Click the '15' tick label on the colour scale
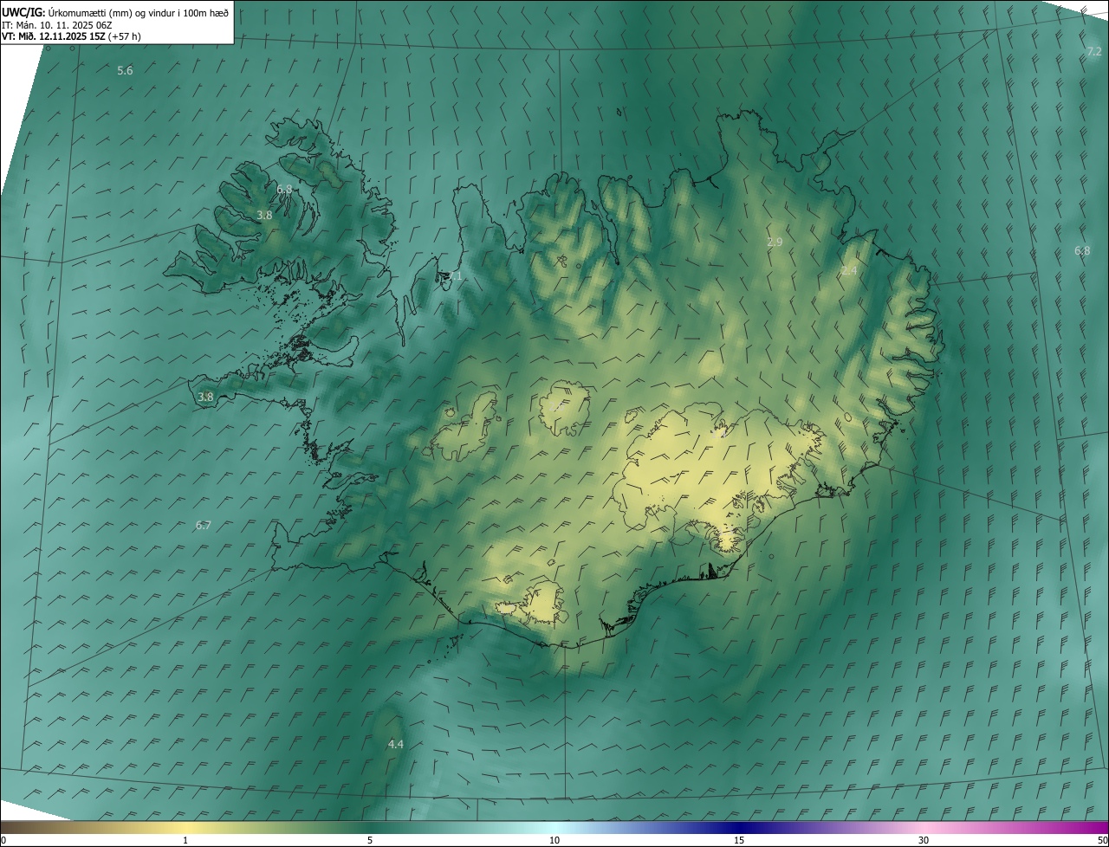This screenshot has width=1109, height=847. [739, 841]
